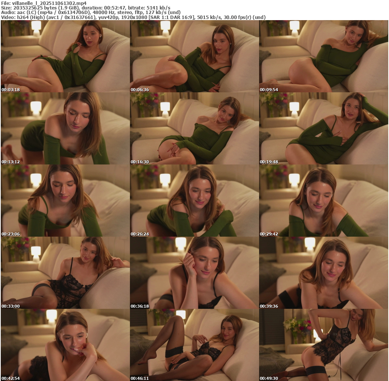Image resolution: width=389 pixels, height=381 pixels.
Task: Open the frame at 00:46:11
Action: 194,345
